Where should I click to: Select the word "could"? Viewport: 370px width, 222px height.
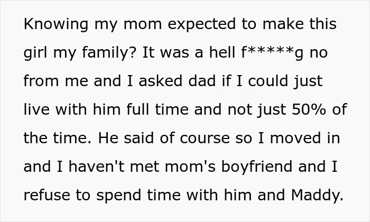(x=268, y=80)
